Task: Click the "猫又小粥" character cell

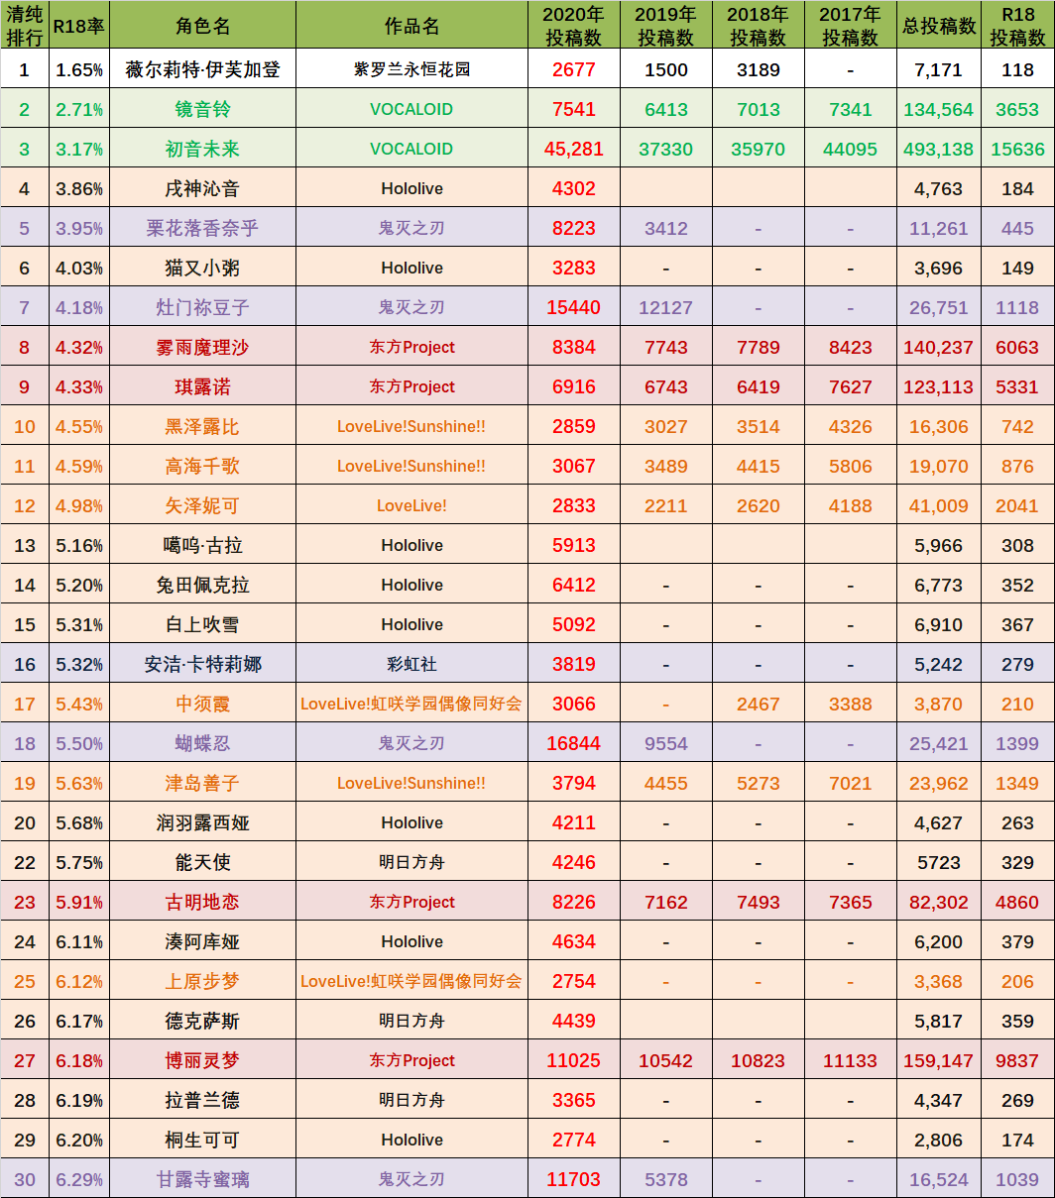Action: coord(202,268)
